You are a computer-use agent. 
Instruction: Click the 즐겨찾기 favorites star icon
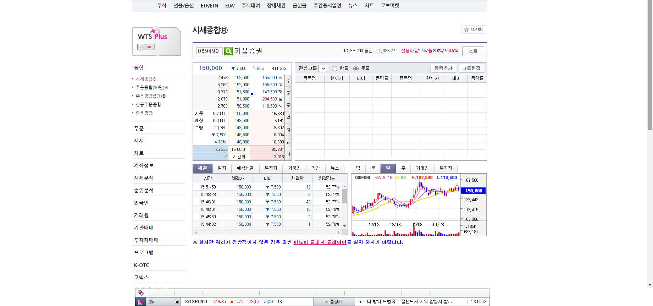click(466, 29)
